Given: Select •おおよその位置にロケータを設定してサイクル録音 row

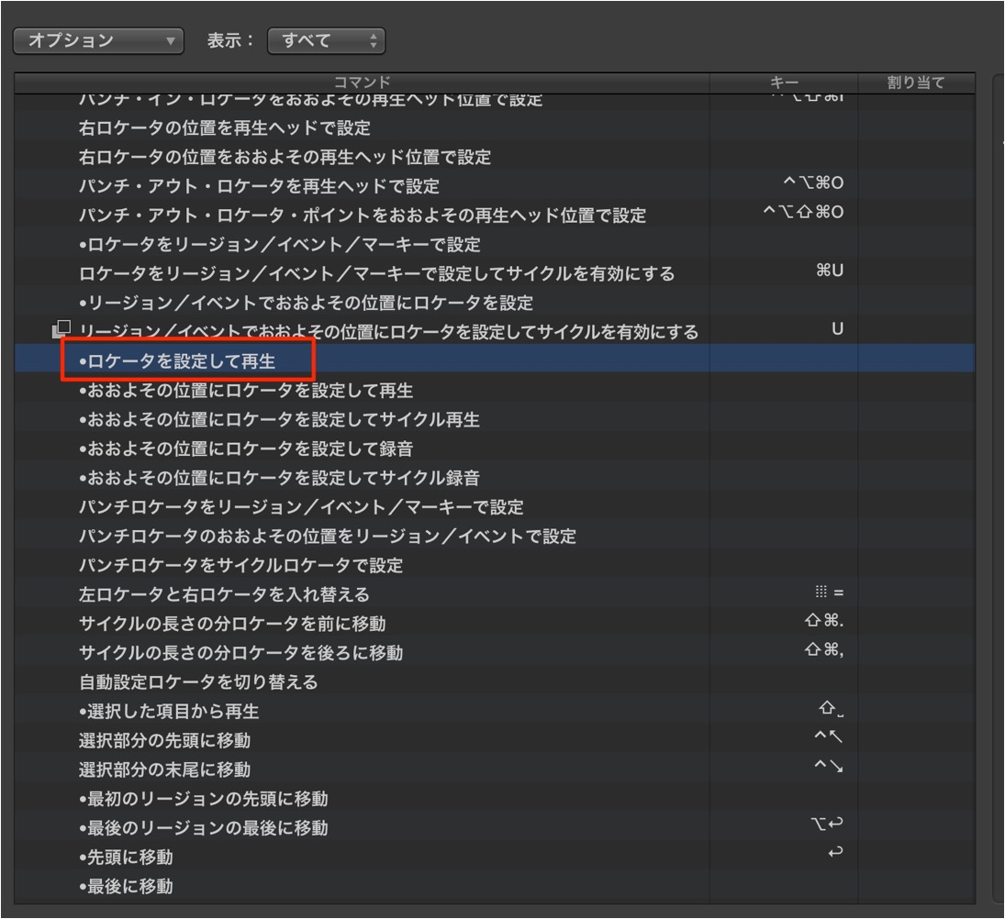Looking at the screenshot, I should (x=495, y=478).
